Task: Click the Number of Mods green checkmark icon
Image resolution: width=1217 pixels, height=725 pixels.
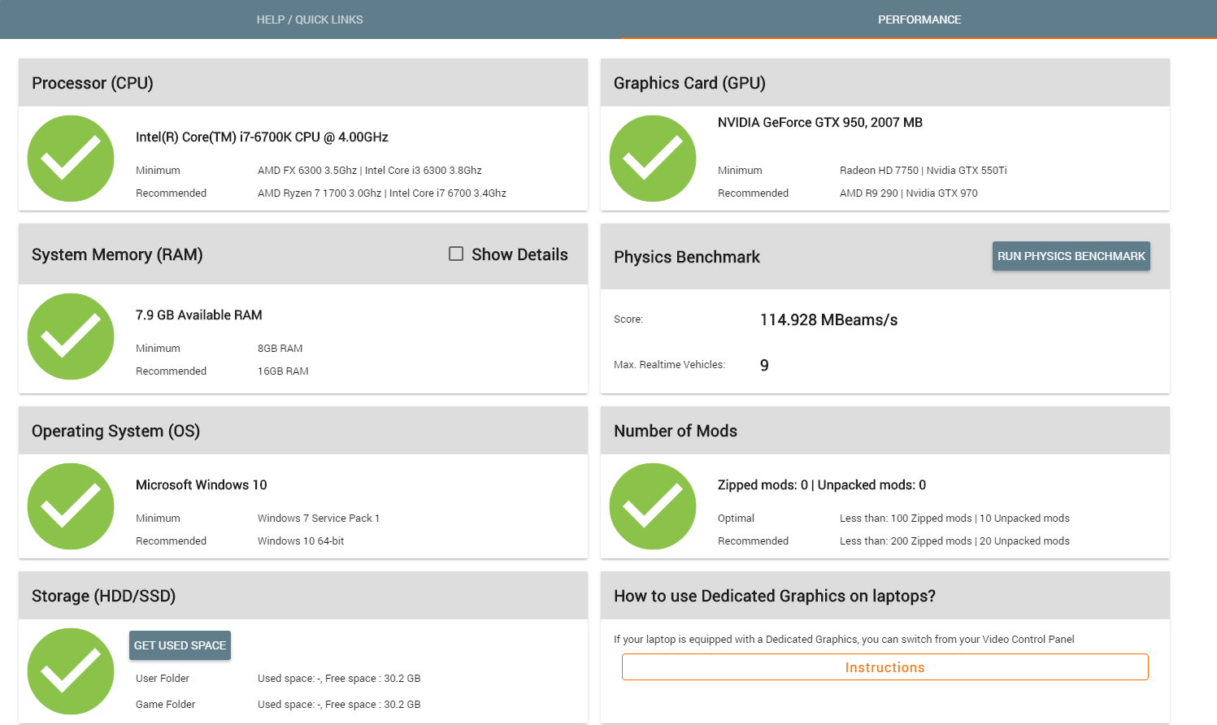Action: coord(653,506)
